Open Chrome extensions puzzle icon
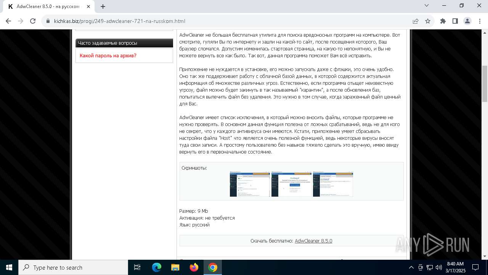Viewport: 488px width, 275px height. click(443, 21)
